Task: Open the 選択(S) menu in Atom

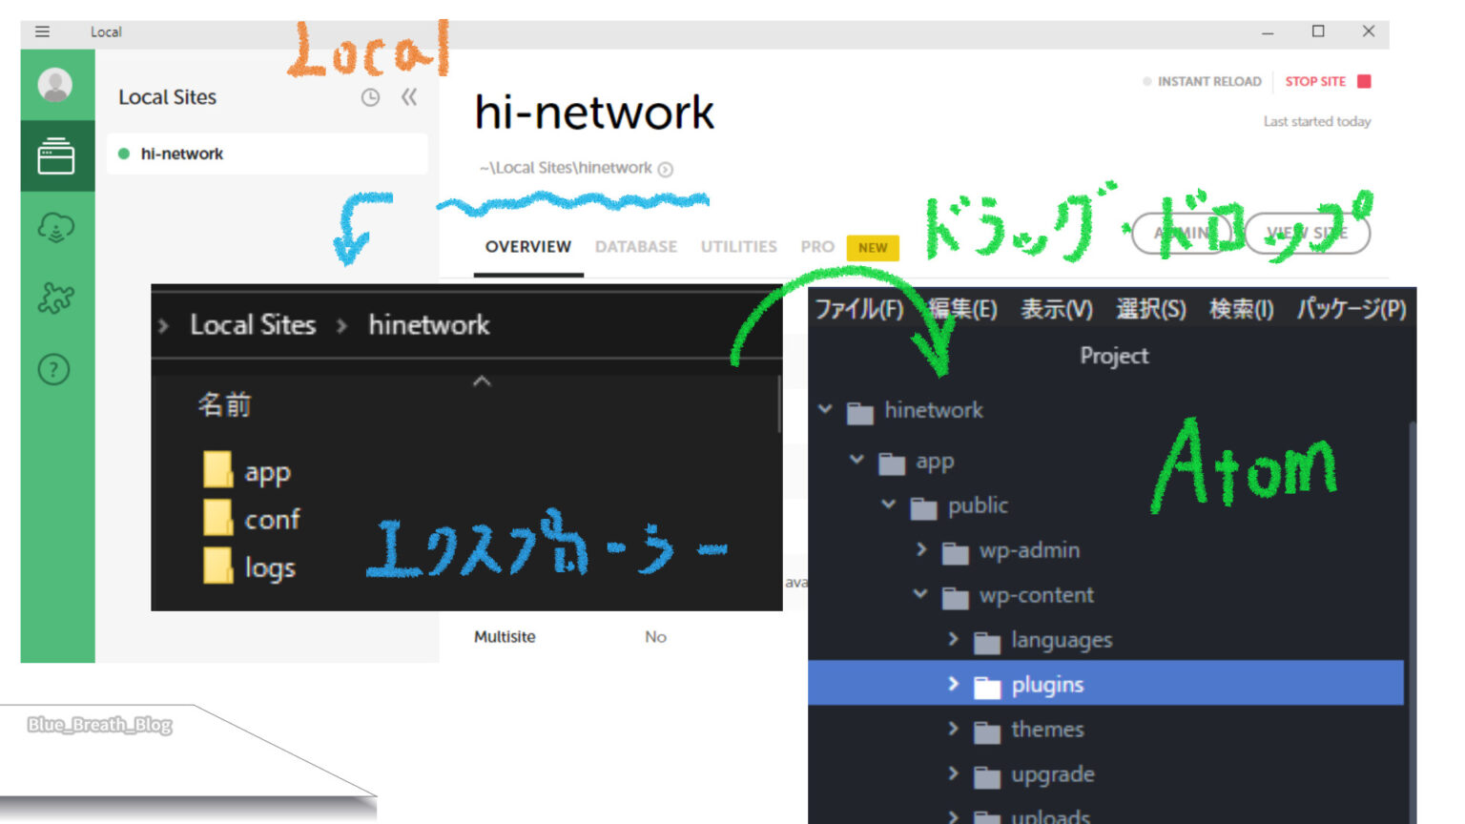Action: point(1151,309)
